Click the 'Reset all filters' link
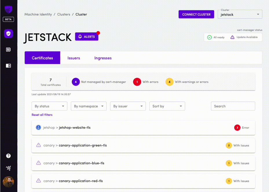 [x=42, y=115]
